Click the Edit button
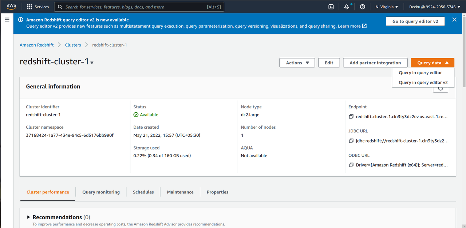The image size is (466, 228). click(x=329, y=63)
